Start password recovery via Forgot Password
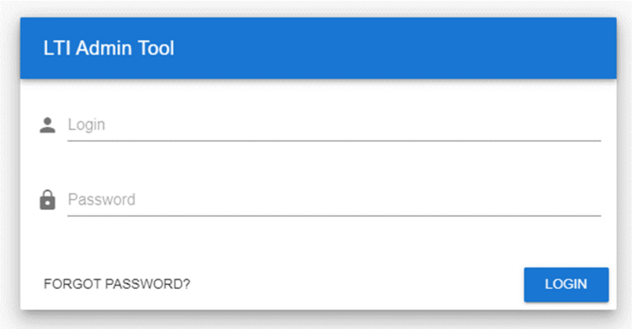 coord(117,284)
